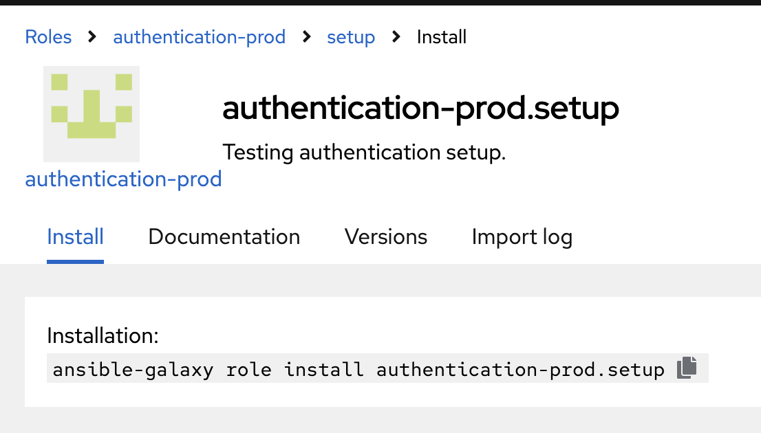Open the Versions tab
This screenshot has width=761, height=433.
coord(385,237)
